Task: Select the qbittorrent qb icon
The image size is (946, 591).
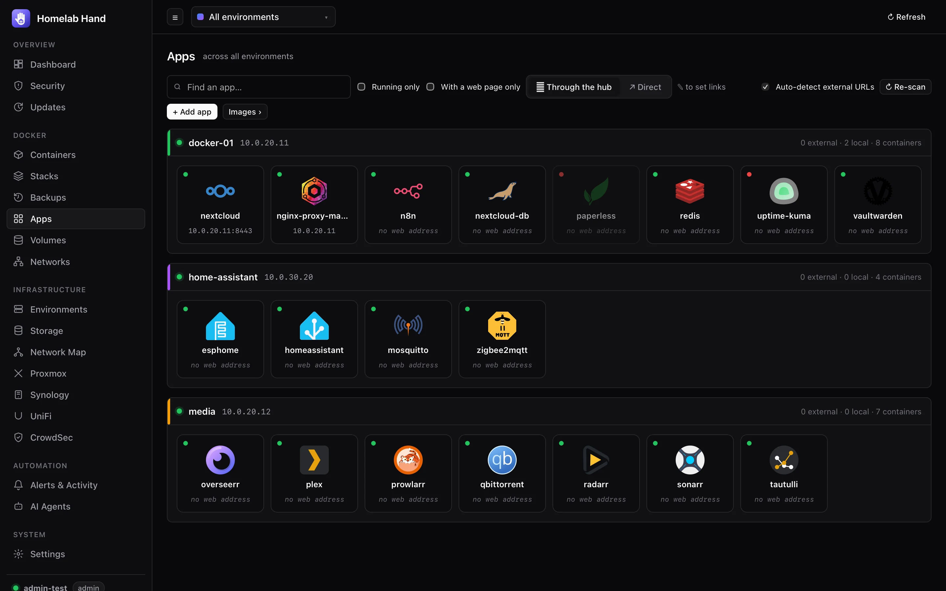Action: pos(502,460)
